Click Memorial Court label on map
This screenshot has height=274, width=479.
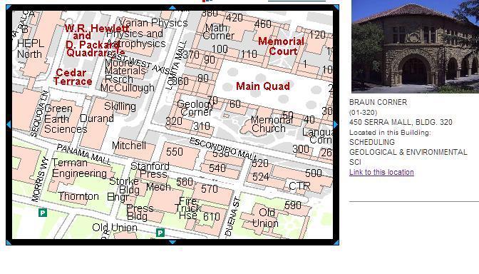pyautogui.click(x=282, y=46)
